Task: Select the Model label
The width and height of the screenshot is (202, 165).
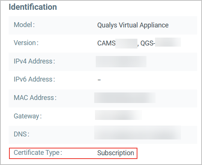Action: click(24, 25)
